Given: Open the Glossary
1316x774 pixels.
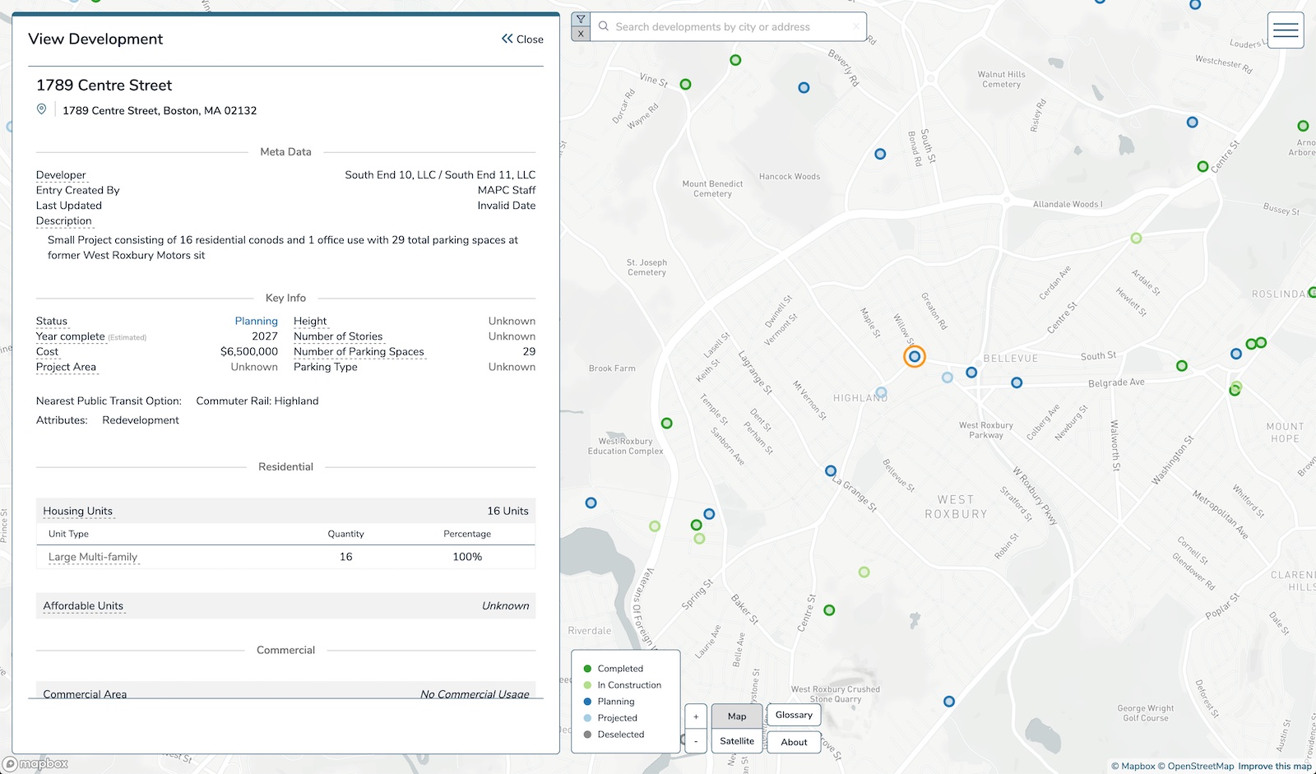Looking at the screenshot, I should tap(794, 715).
